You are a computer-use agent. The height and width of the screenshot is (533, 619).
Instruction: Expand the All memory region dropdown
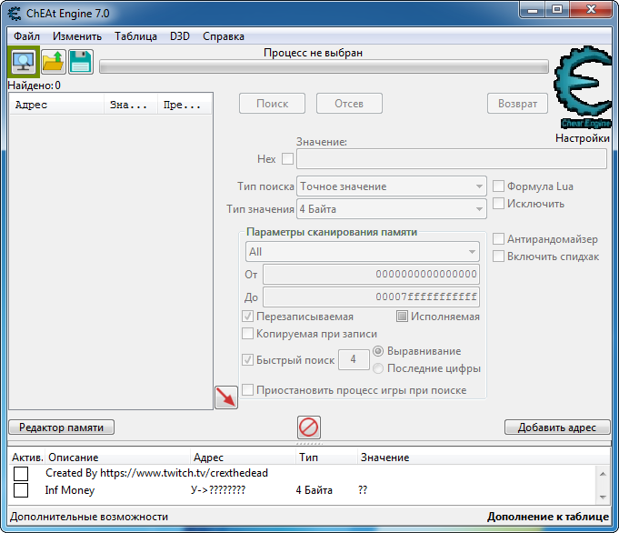pos(363,252)
